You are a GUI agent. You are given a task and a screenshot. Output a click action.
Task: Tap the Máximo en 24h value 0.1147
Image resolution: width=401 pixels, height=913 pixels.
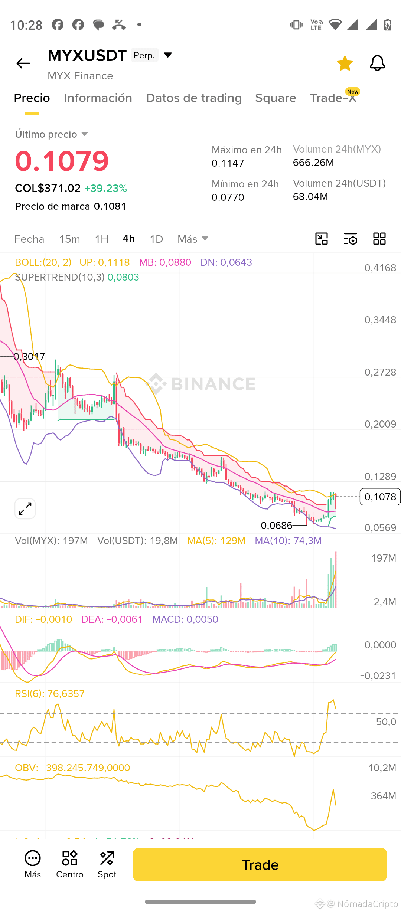(228, 163)
